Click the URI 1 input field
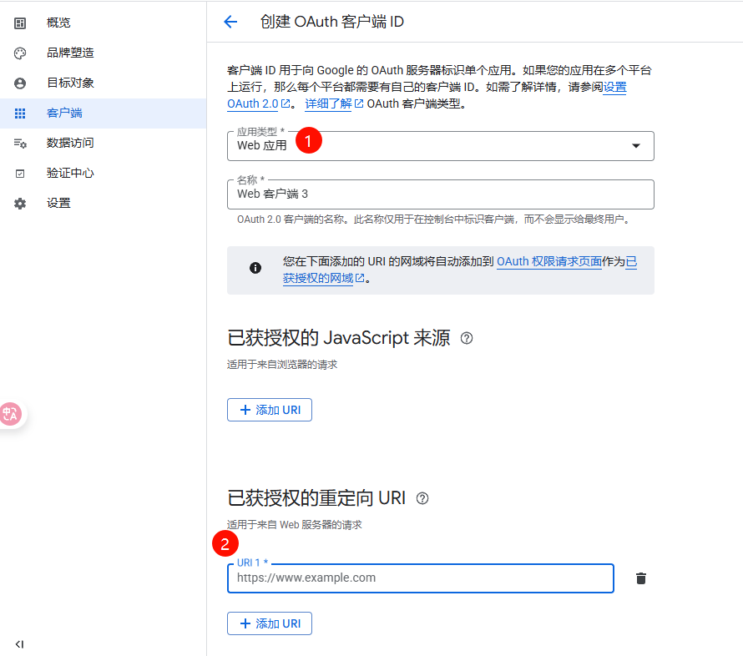Screen dimensions: 743x656 (420, 578)
